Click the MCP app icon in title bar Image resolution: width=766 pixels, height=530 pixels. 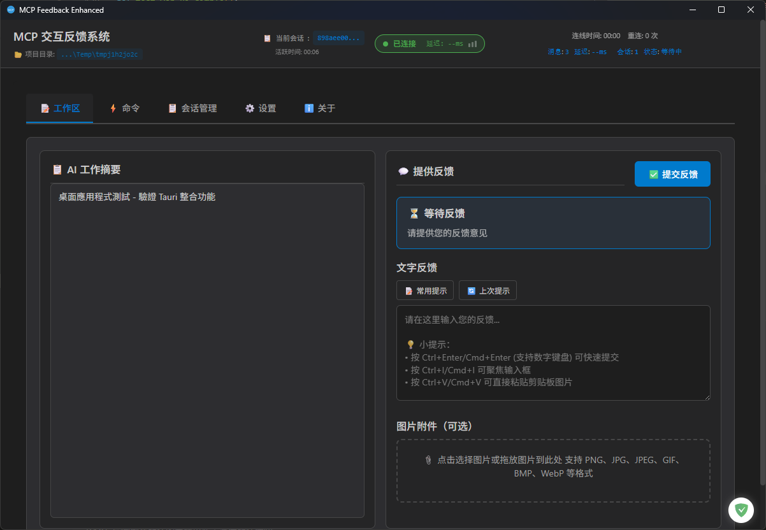[10, 10]
